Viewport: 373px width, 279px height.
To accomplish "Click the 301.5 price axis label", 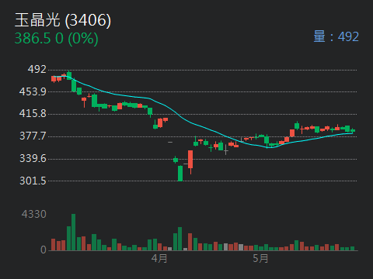I will click(x=33, y=181).
